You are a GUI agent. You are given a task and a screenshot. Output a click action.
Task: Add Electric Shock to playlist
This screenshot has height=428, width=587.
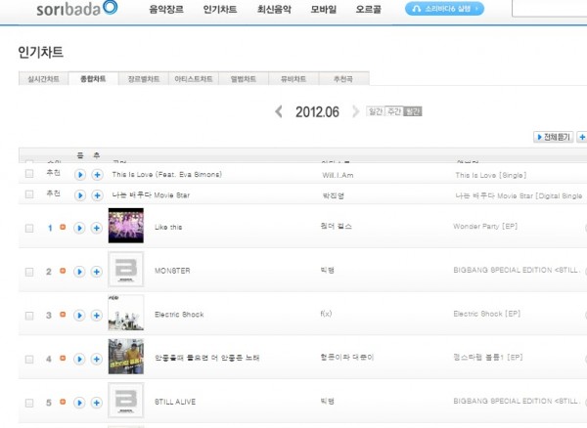click(x=97, y=315)
